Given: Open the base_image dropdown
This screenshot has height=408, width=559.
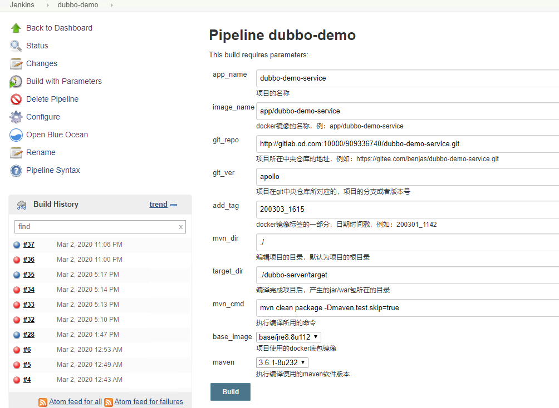Looking at the screenshot, I should (288, 337).
